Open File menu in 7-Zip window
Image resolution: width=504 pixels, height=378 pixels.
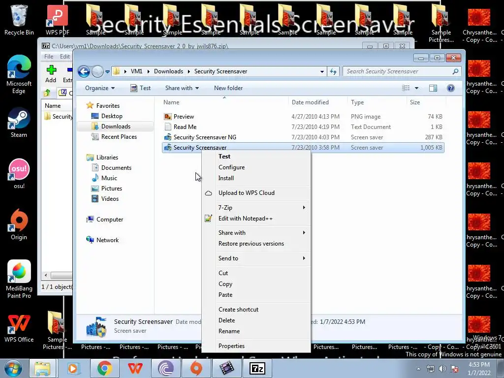[x=49, y=57]
